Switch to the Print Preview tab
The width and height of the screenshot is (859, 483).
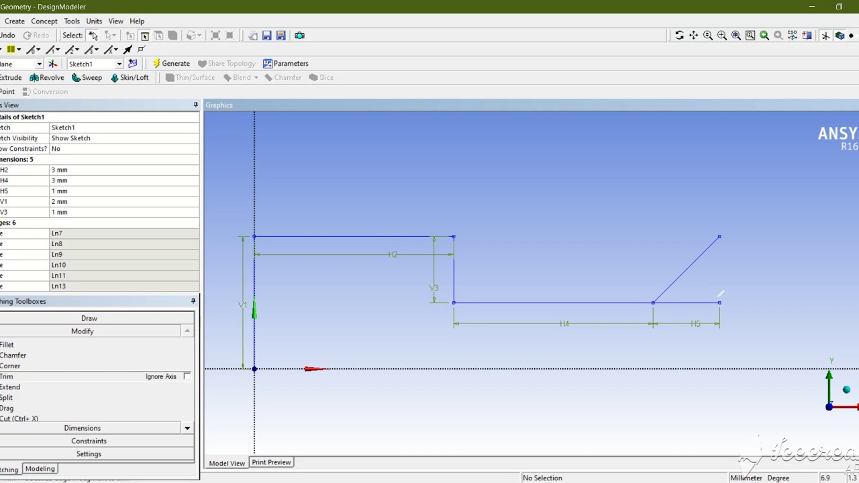[x=271, y=462]
